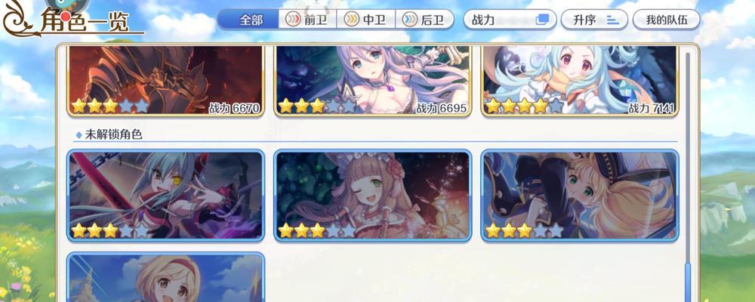Open locked blonde girl with red headband
The width and height of the screenshot is (755, 302).
pyautogui.click(x=165, y=277)
